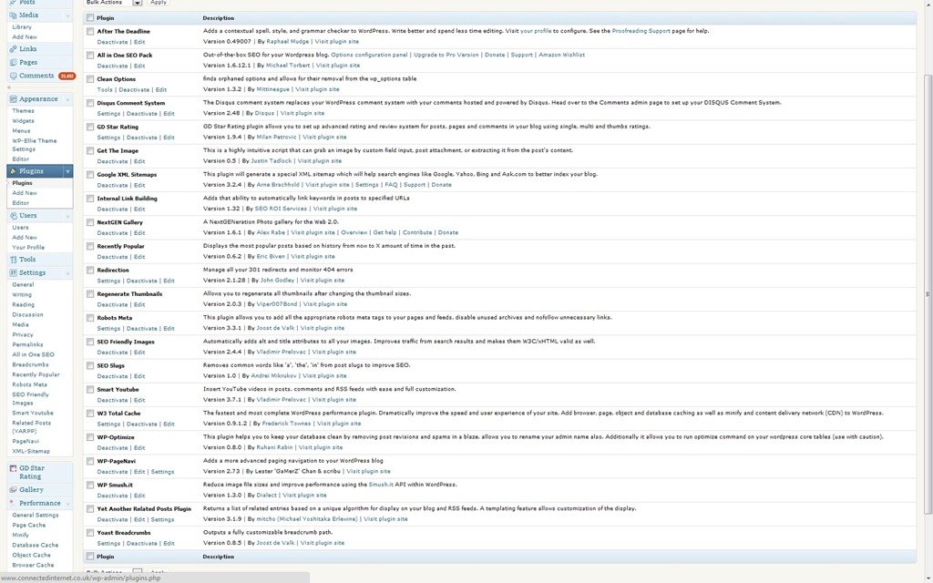933x583 pixels.
Task: Check the Redirection plugin checkbox
Action: click(90, 270)
